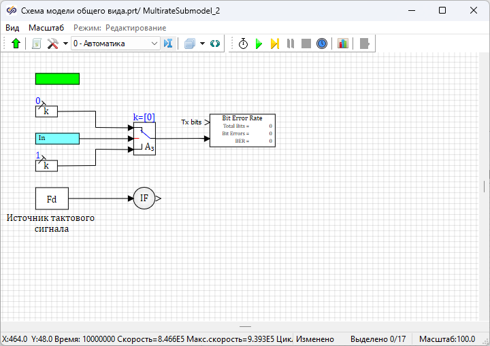Open the bar chart graphs icon

point(342,44)
